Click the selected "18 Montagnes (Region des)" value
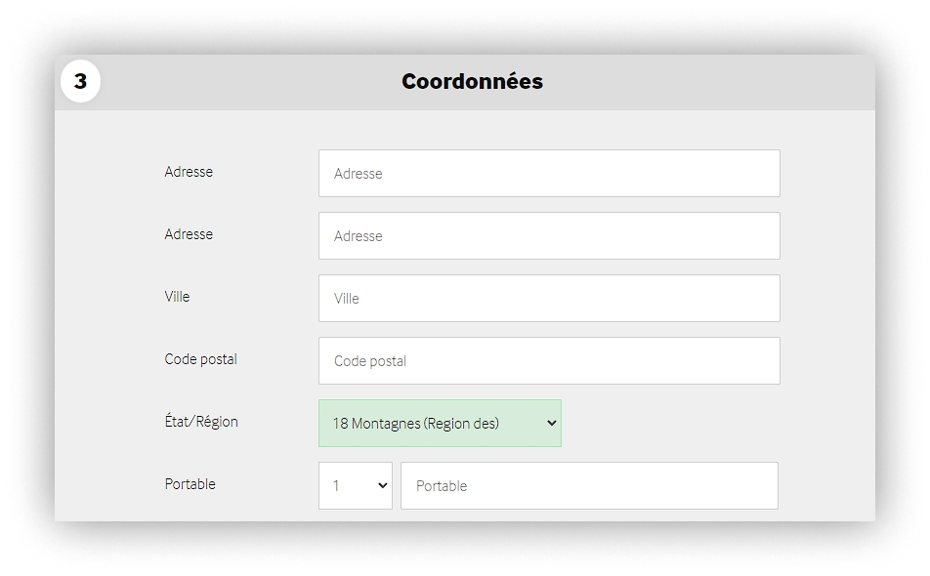This screenshot has height=576, width=930. coord(415,423)
